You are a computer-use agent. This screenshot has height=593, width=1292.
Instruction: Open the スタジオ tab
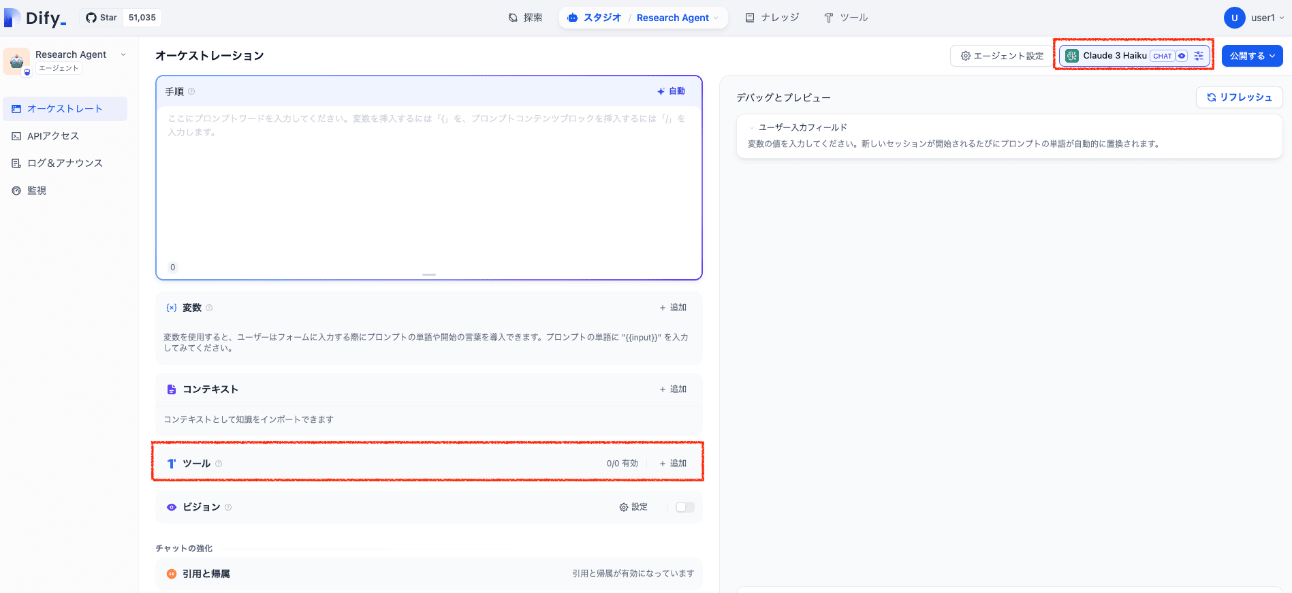[595, 18]
